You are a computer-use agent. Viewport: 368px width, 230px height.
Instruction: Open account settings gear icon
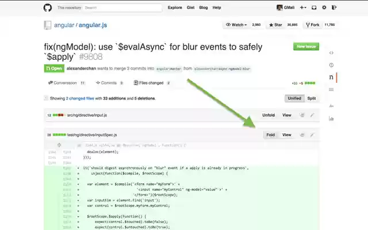[x=324, y=7]
